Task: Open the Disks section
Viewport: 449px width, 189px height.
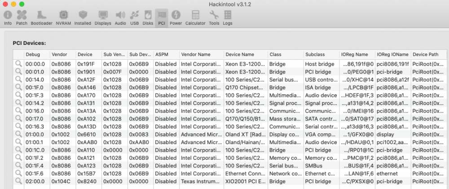Action: [148, 18]
